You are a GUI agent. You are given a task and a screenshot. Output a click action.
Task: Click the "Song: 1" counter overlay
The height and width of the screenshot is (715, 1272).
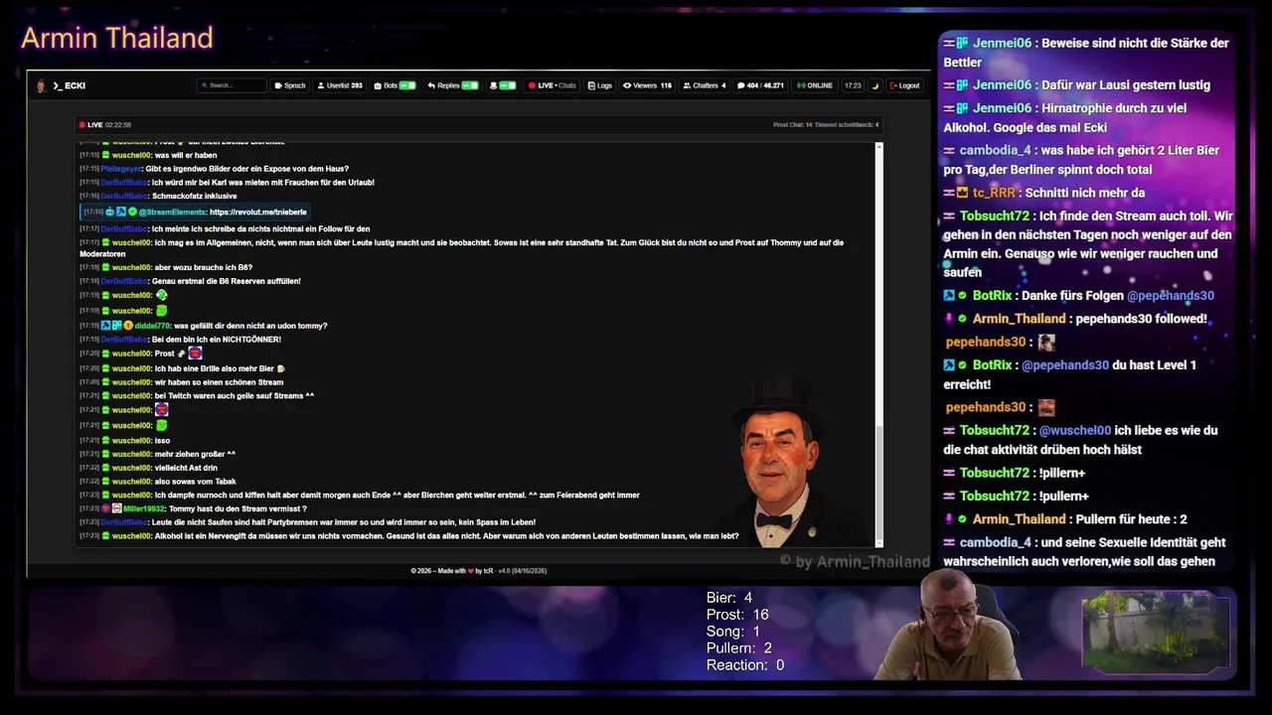733,632
